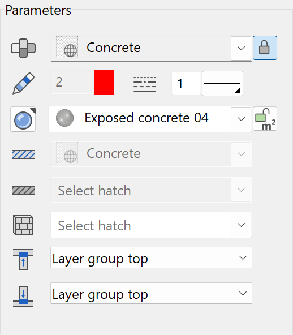Image resolution: width=293 pixels, height=335 pixels.
Task: Click the pen pencil icon
Action: (24, 83)
